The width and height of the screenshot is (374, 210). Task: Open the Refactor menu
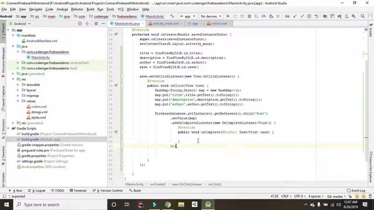tap(77, 9)
